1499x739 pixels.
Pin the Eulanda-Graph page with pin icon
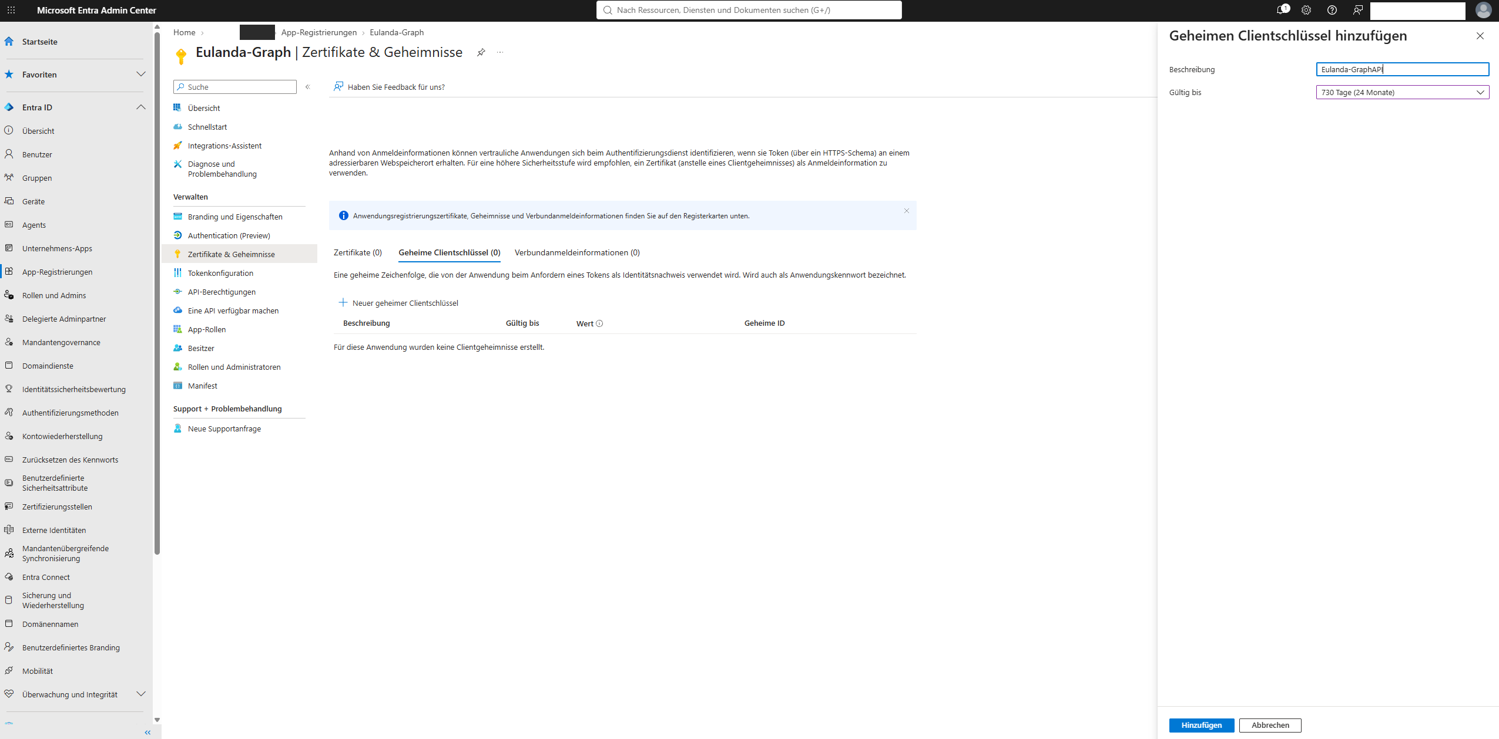point(481,52)
